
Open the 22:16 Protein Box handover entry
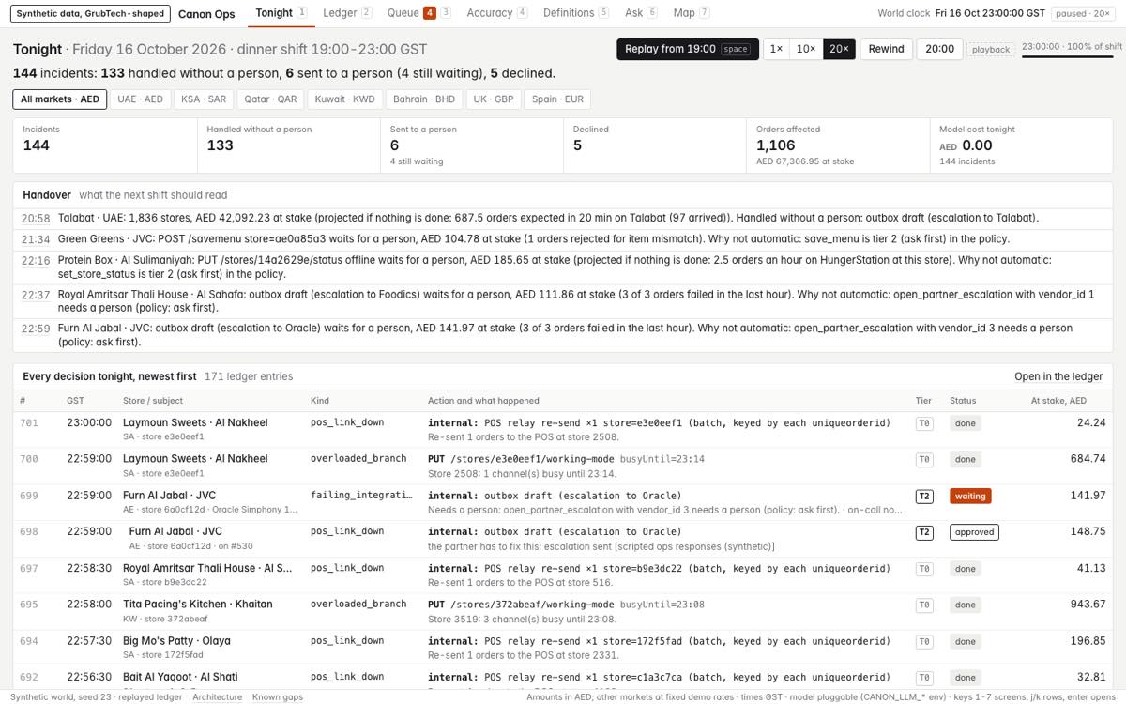(x=563, y=267)
